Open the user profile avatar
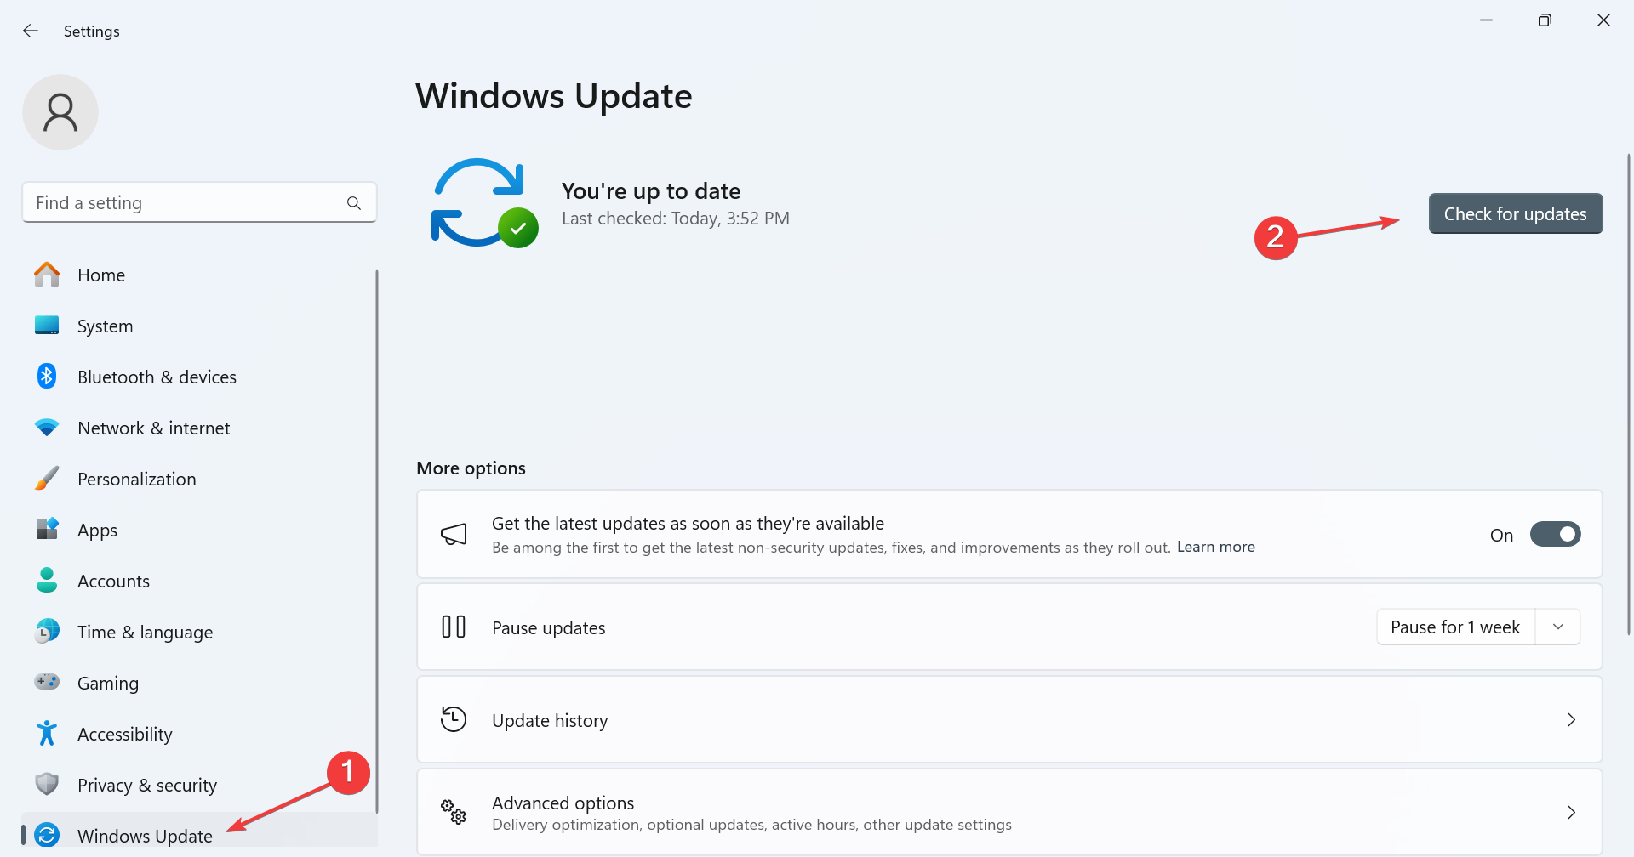Viewport: 1634px width, 857px height. point(60,112)
